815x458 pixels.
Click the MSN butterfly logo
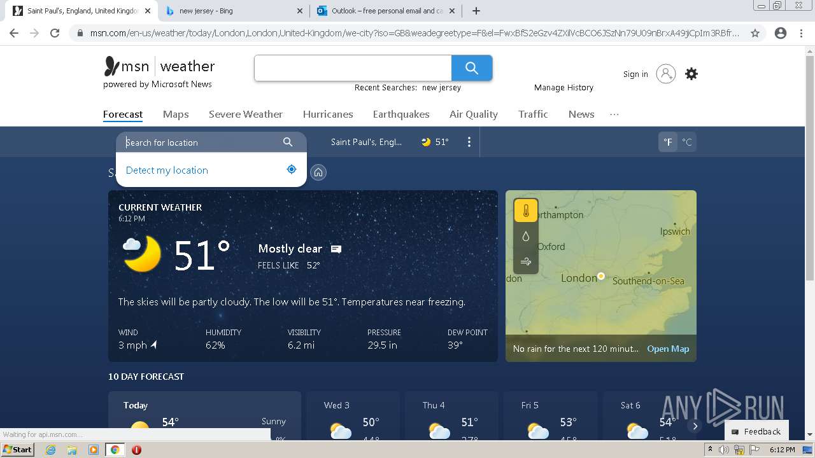point(112,66)
